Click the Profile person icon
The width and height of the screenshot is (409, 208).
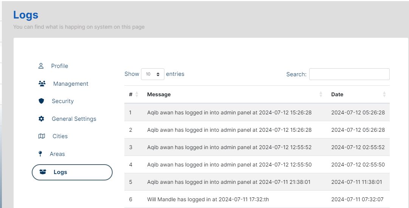[x=41, y=66]
